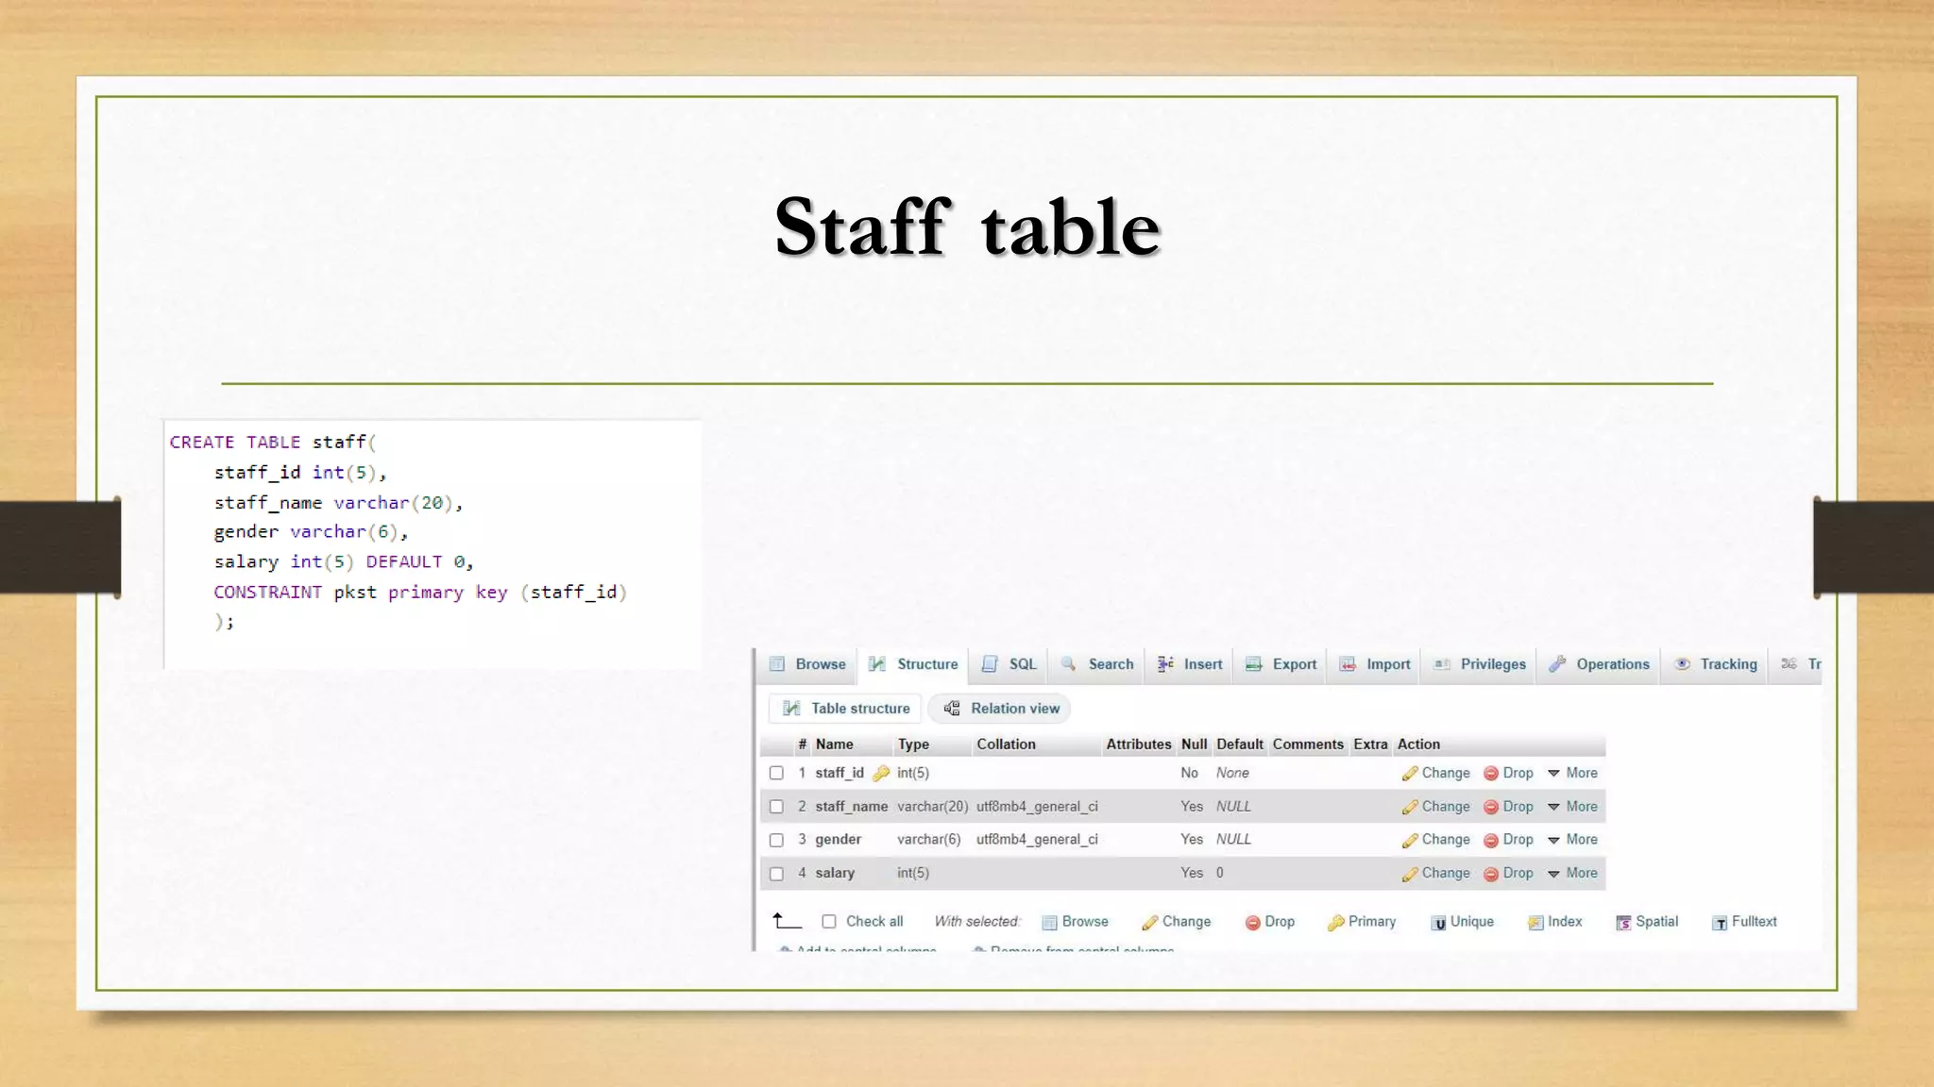Enable the Check all checkbox

coord(829,922)
